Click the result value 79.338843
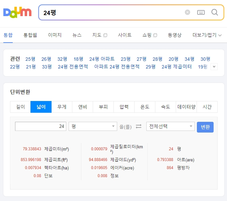The image size is (227, 201). tap(32, 149)
